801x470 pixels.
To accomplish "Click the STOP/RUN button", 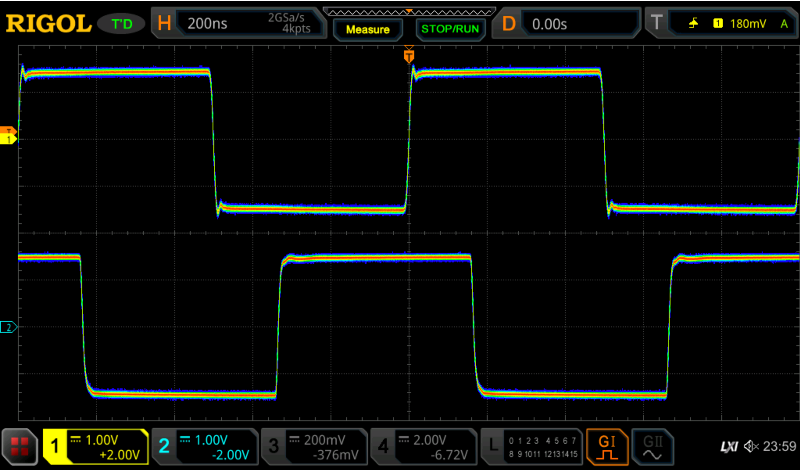I will click(x=450, y=29).
